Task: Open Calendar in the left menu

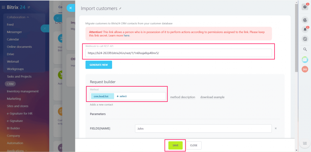Action: pos(13,39)
